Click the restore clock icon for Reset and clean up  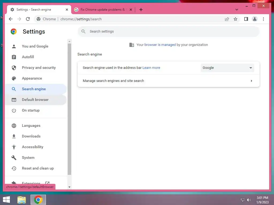pyautogui.click(x=14, y=168)
